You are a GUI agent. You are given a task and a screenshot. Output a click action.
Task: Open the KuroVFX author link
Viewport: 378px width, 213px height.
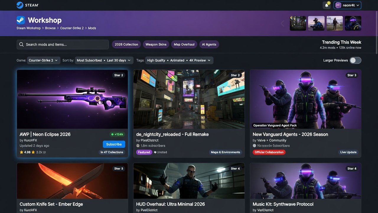click(x=30, y=140)
